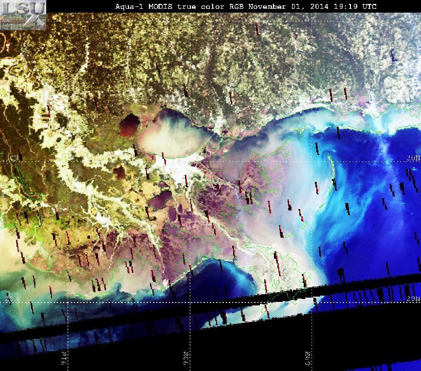Click the 30N label on the right edge
Image resolution: width=421 pixels, height=371 pixels.
pyautogui.click(x=413, y=158)
